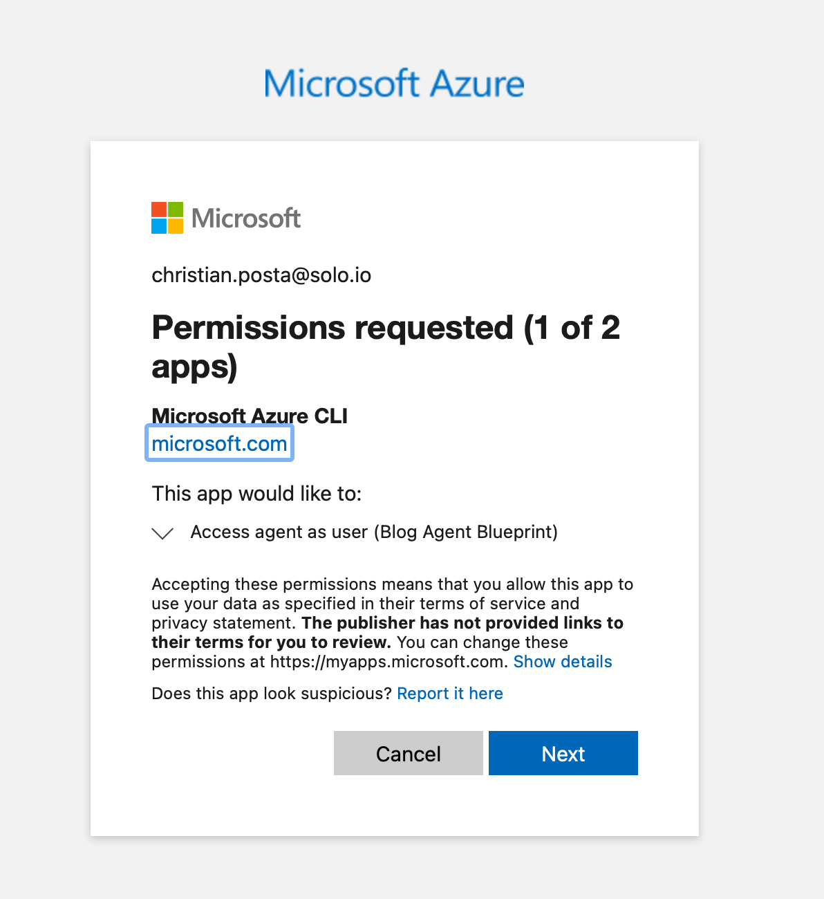Click the Microsoft Azure CLI app name
This screenshot has height=899, width=824.
250,416
